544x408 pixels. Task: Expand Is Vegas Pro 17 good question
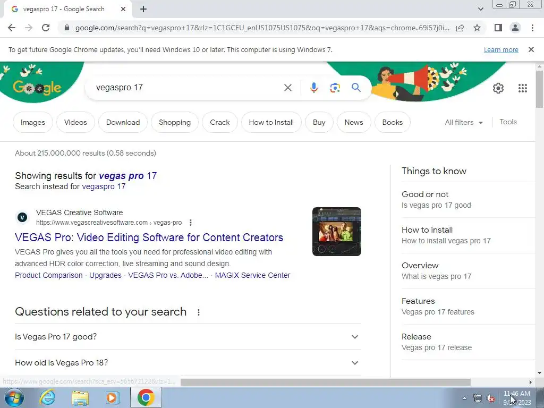coord(188,336)
